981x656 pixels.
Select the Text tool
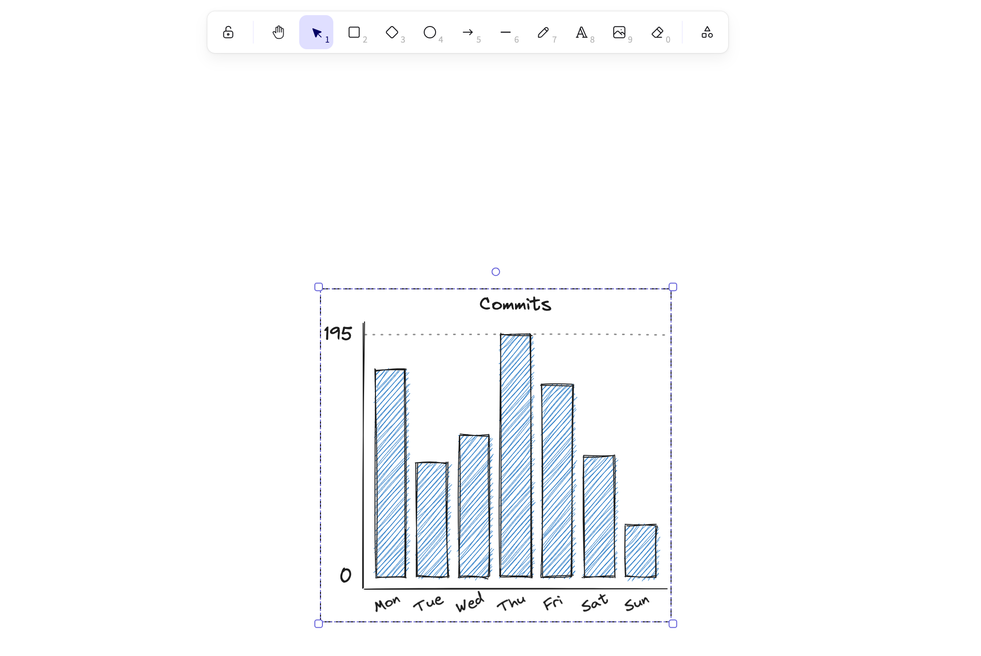(581, 32)
